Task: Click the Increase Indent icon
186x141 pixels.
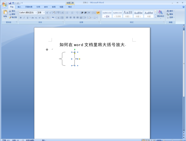Action: (x=85, y=13)
